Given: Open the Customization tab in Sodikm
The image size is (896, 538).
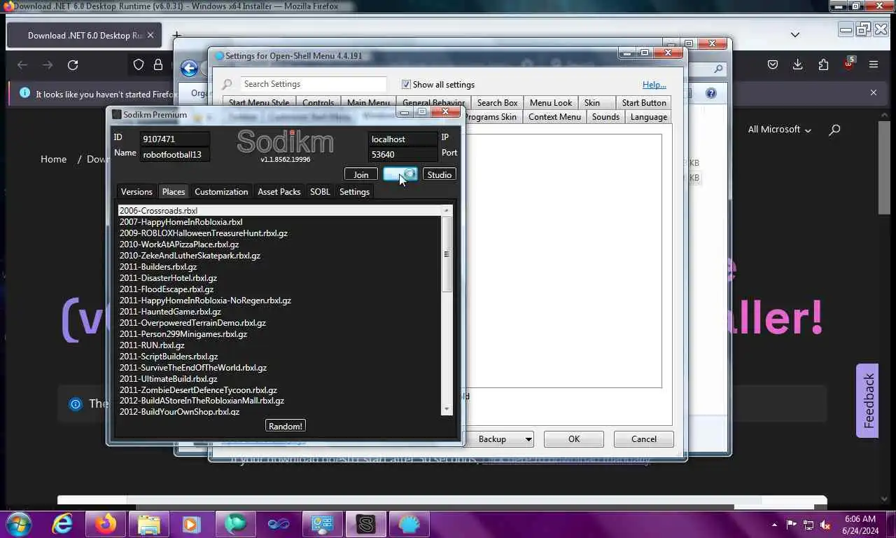Looking at the screenshot, I should point(221,192).
